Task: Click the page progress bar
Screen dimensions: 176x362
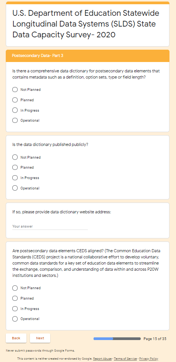Action: tap(117, 339)
